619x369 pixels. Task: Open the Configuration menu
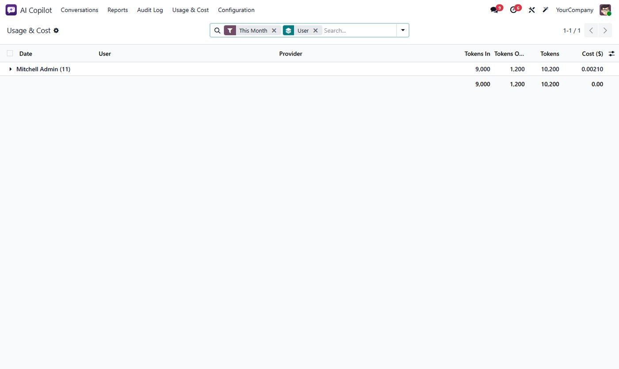tap(236, 10)
